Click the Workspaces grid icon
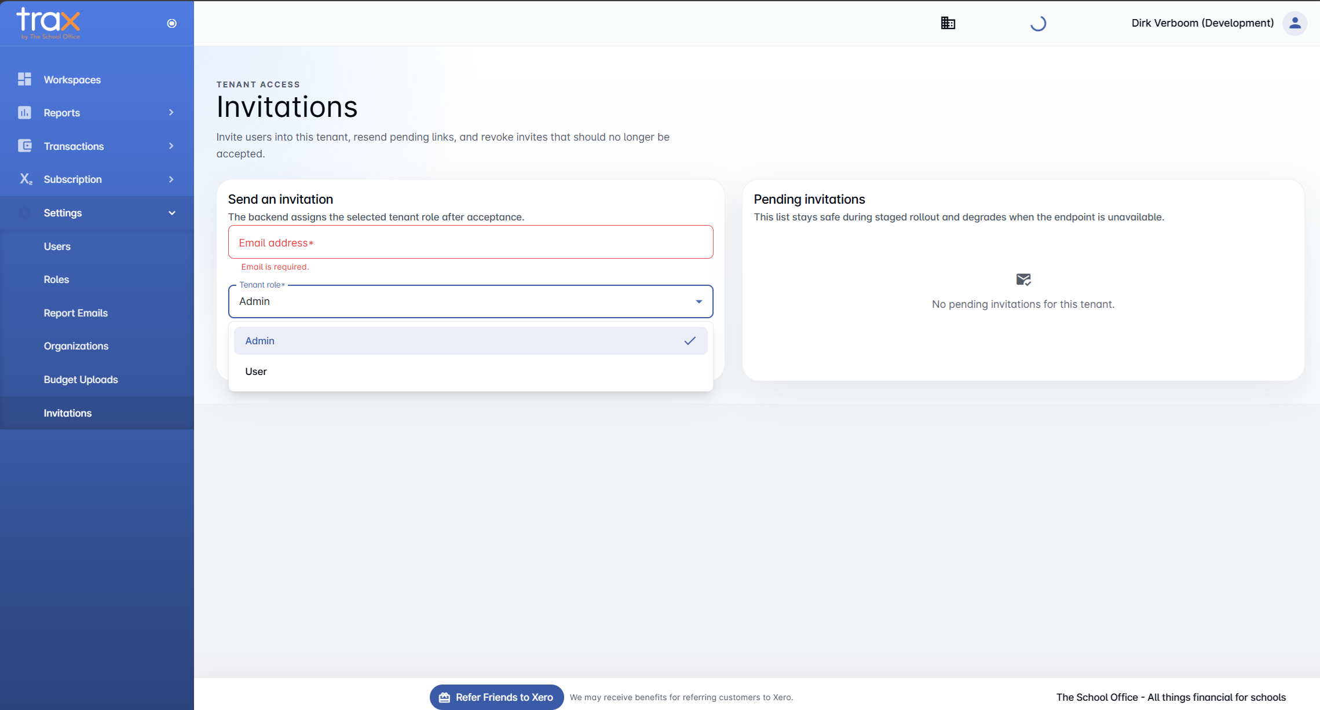This screenshot has width=1320, height=710. point(24,79)
